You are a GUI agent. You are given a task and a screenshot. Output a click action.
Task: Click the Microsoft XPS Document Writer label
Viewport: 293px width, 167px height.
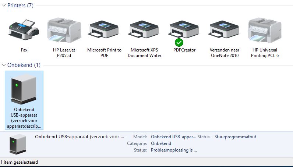(144, 53)
